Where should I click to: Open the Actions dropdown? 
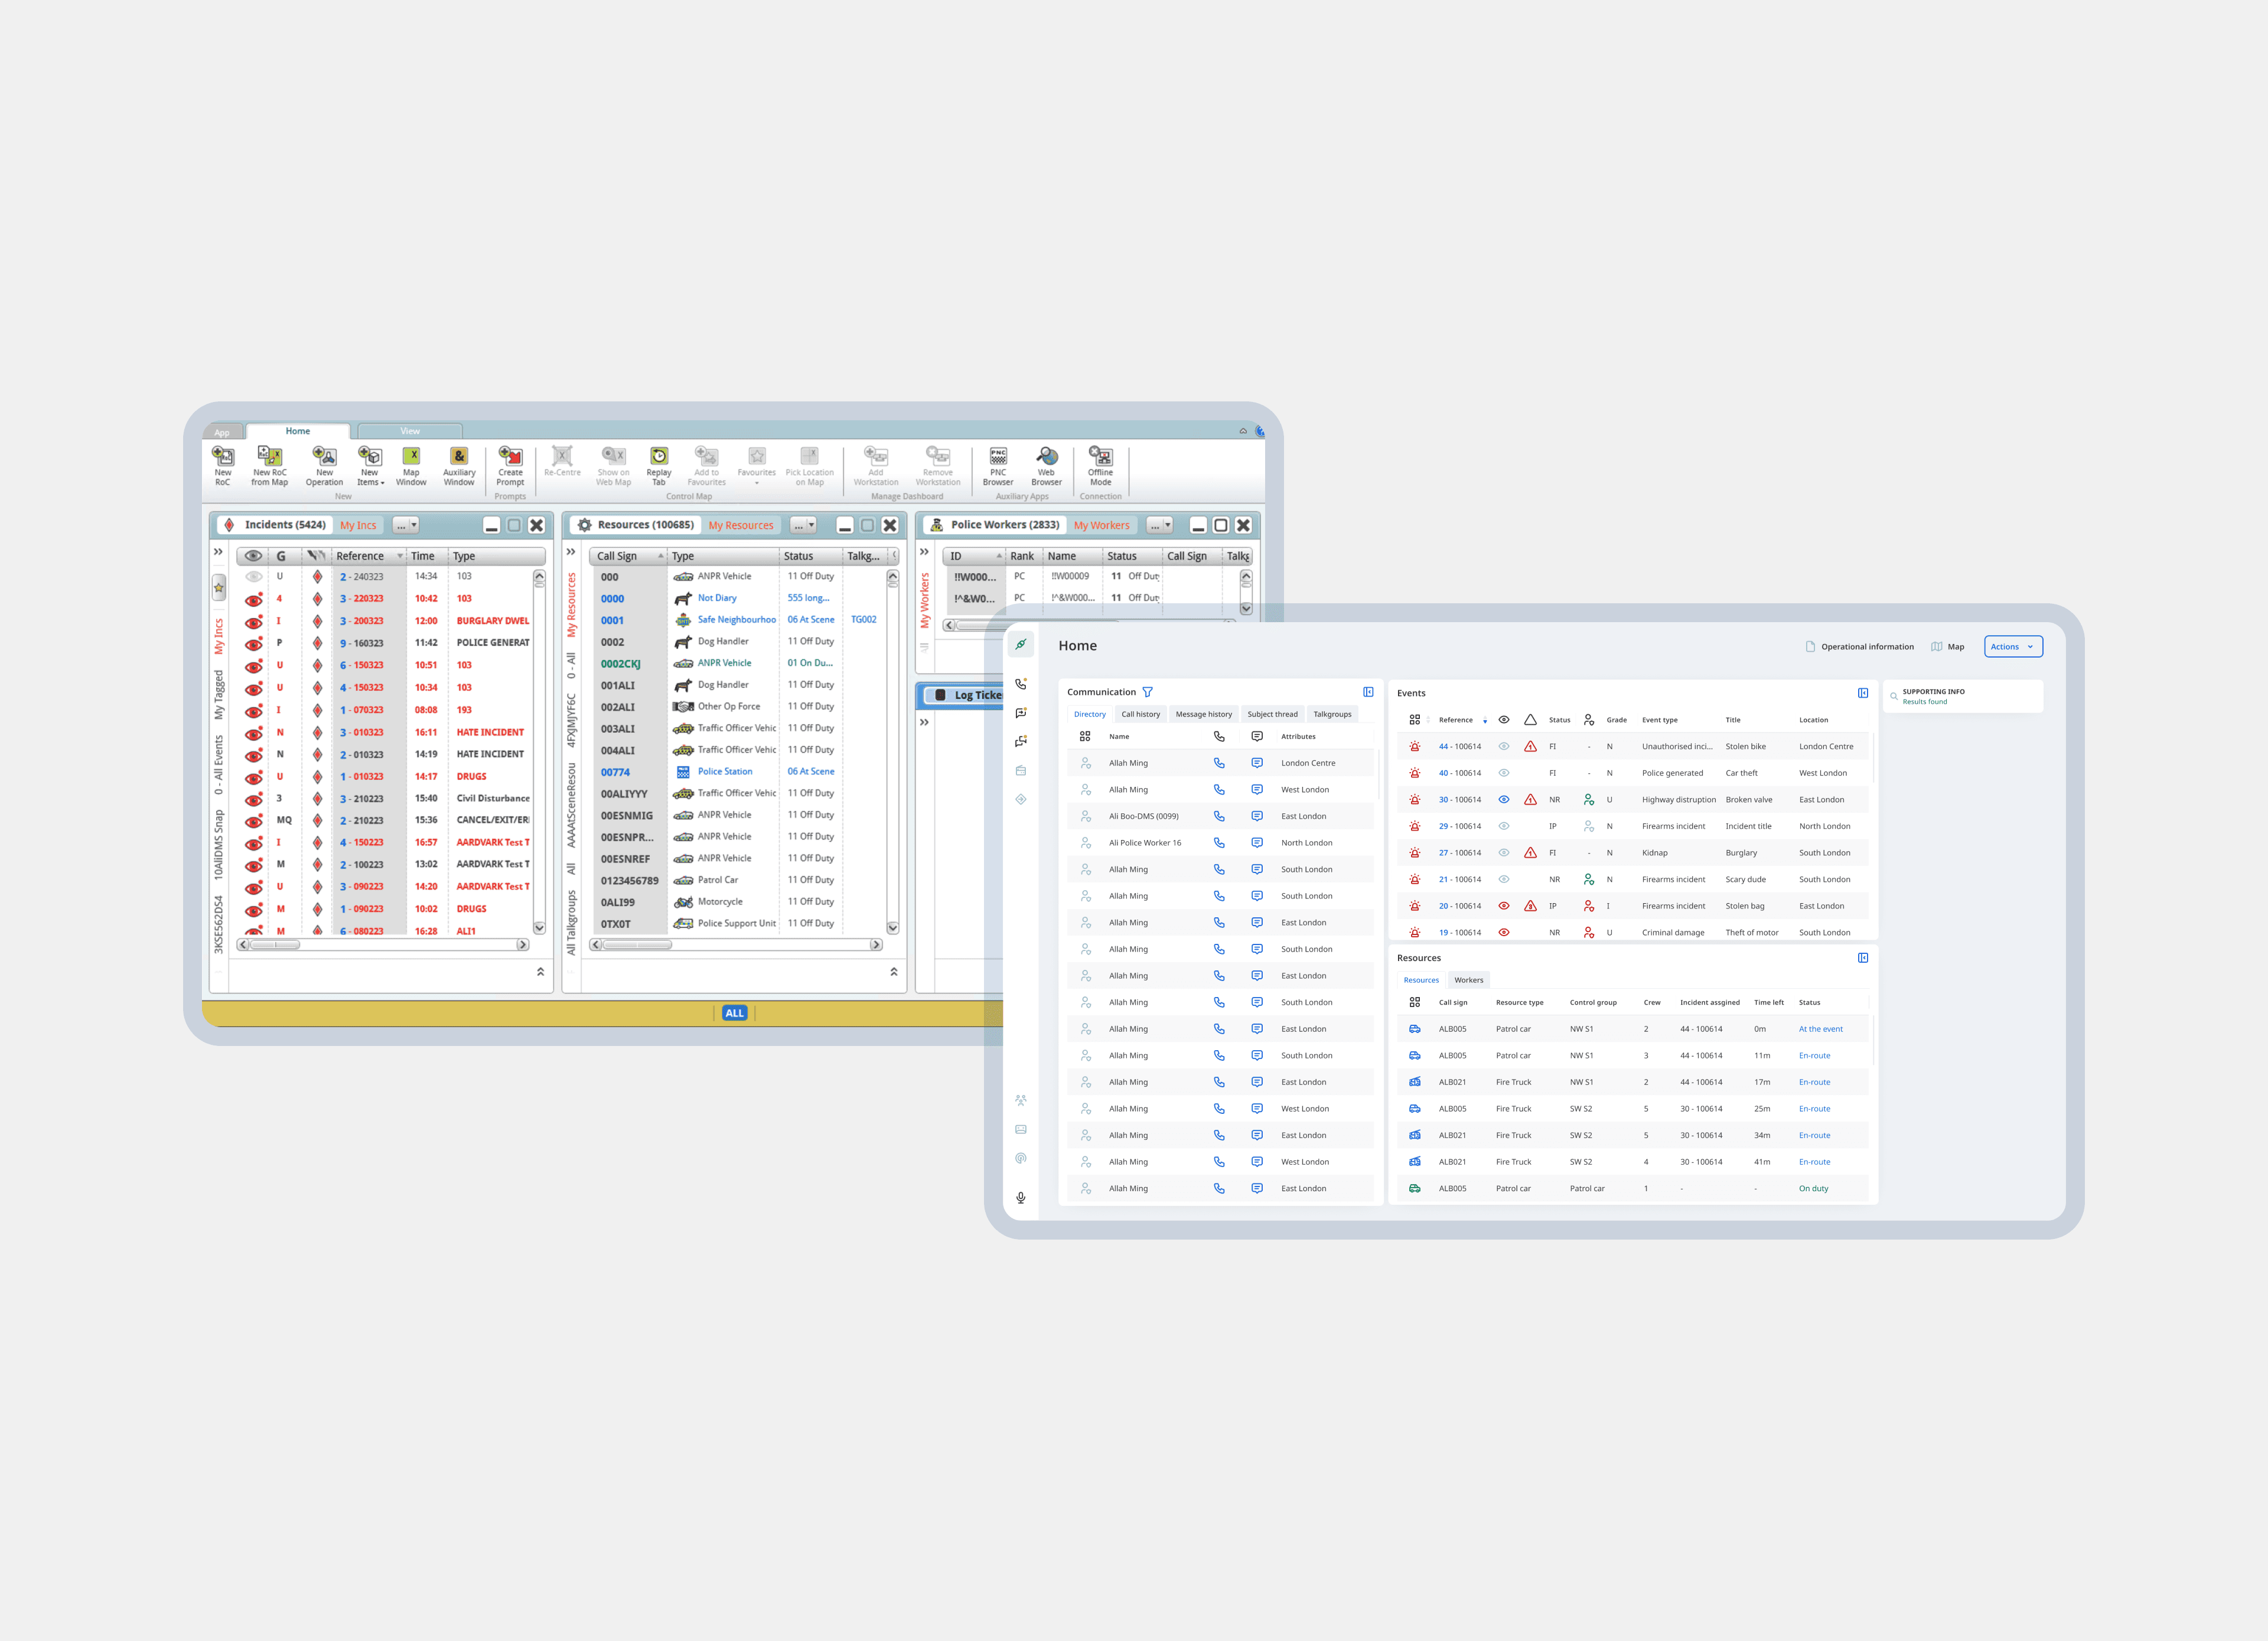tap(2012, 646)
